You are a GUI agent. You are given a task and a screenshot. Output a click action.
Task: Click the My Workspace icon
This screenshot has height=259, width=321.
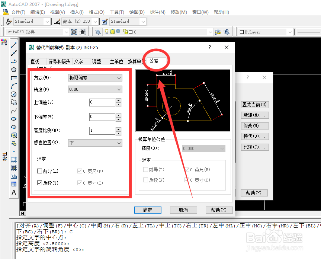(x=82, y=32)
